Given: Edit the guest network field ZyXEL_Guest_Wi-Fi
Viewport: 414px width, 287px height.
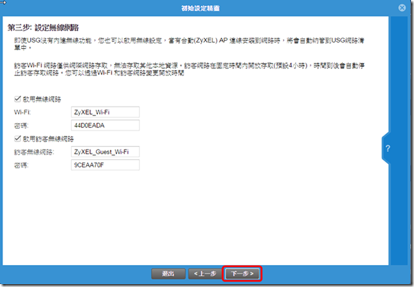Looking at the screenshot, I should pyautogui.click(x=105, y=152).
